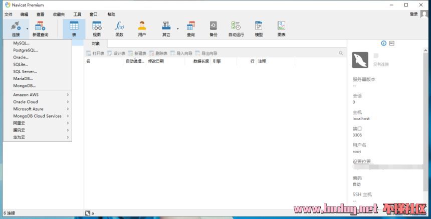
Task: Click the 其它 tools toolbar icon
Action: coord(166,26)
